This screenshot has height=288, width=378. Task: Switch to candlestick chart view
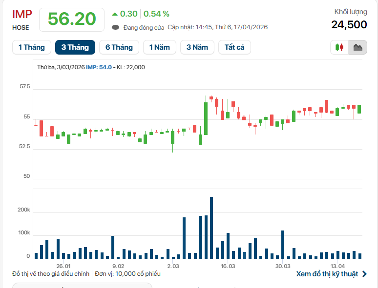coord(339,47)
